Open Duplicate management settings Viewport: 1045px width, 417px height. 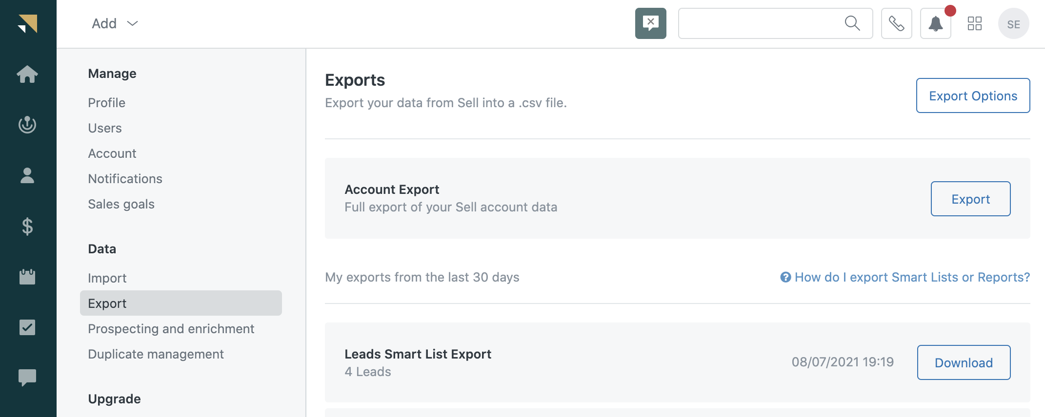tap(156, 354)
